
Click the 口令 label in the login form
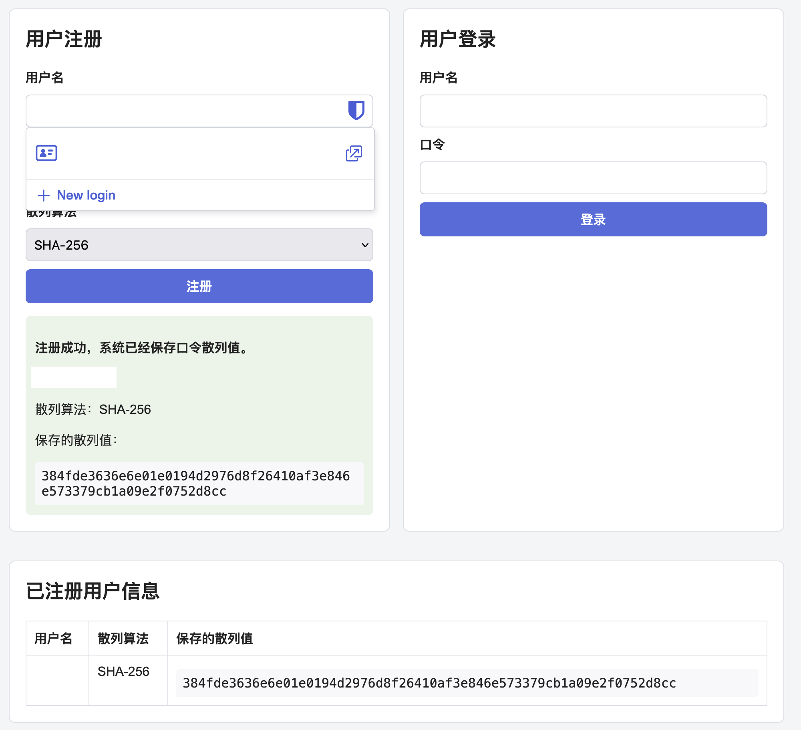coord(432,144)
